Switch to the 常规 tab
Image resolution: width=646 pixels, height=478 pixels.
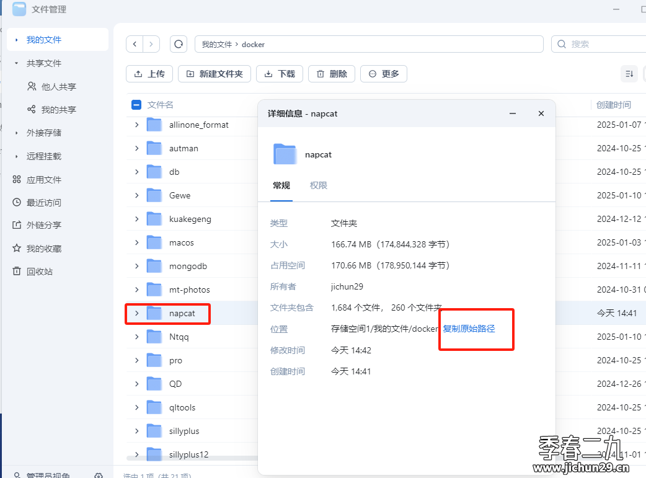coord(281,185)
